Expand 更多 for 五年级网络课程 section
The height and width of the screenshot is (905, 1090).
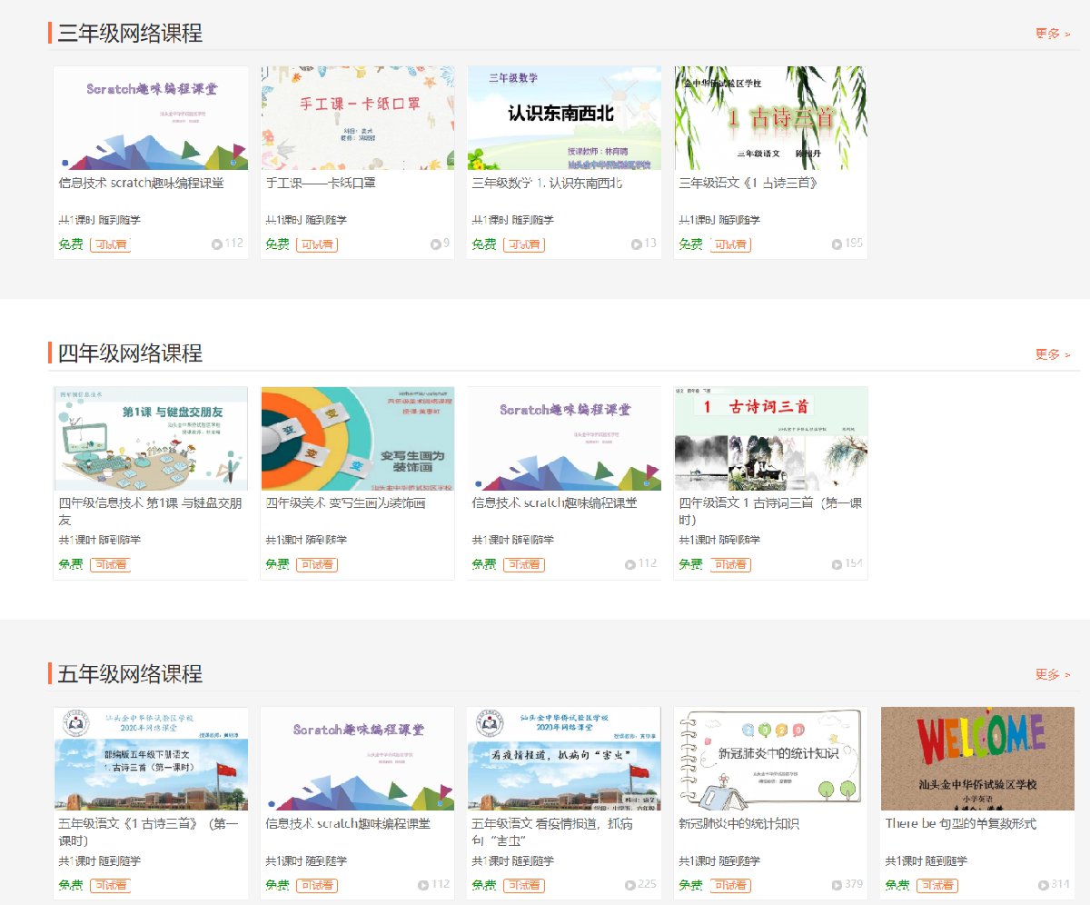1052,675
